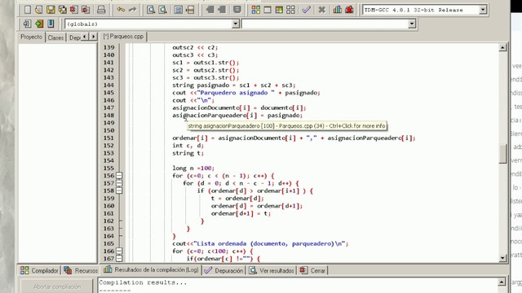
Task: Open Resultados de la compilación (Log) tab
Action: pyautogui.click(x=151, y=269)
